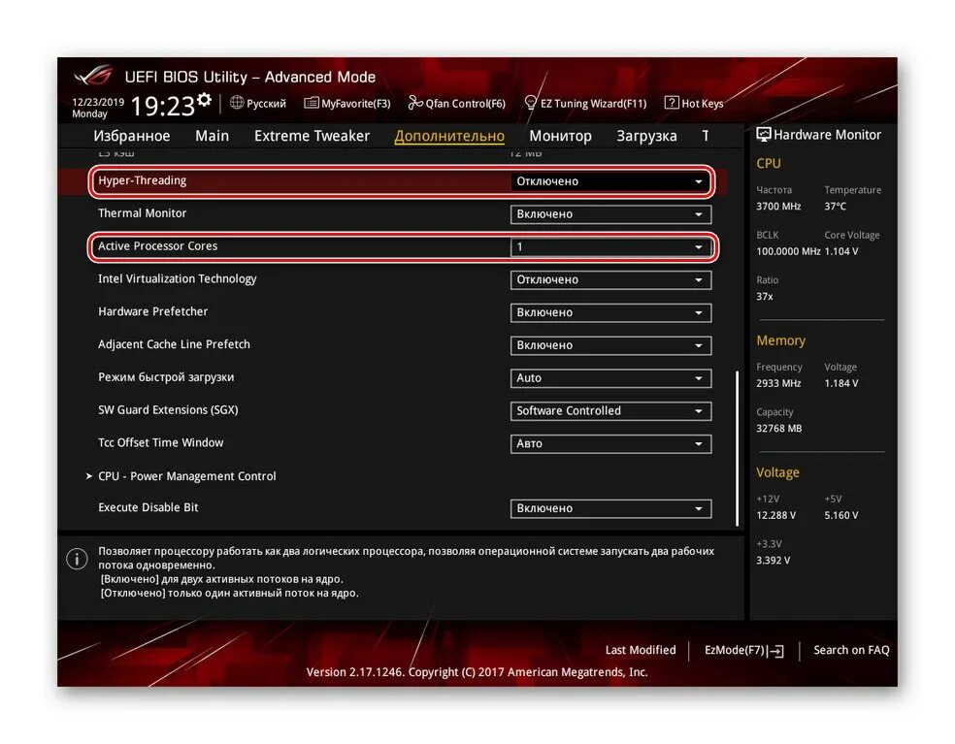Click the 12/23/2019 date text
Screen dimensions: 955x744
pyautogui.click(x=98, y=102)
